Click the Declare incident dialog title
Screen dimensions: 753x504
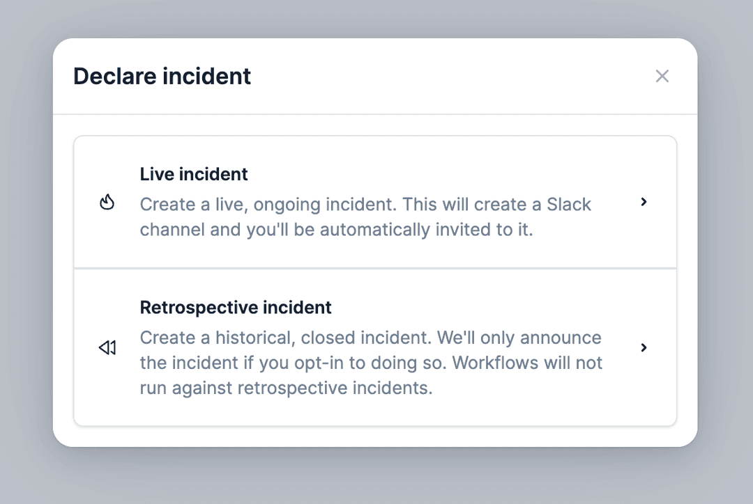162,76
